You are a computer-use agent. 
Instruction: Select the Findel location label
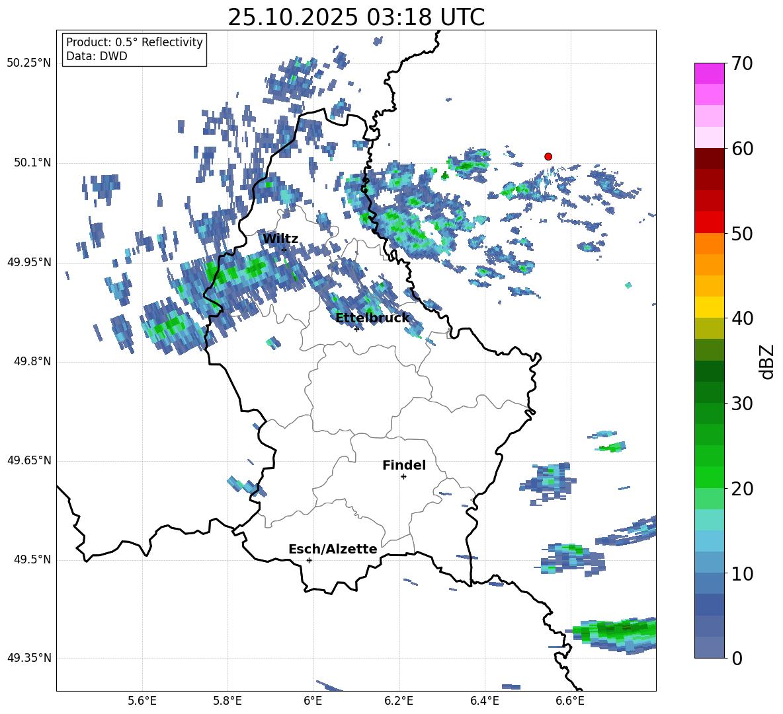coord(404,465)
